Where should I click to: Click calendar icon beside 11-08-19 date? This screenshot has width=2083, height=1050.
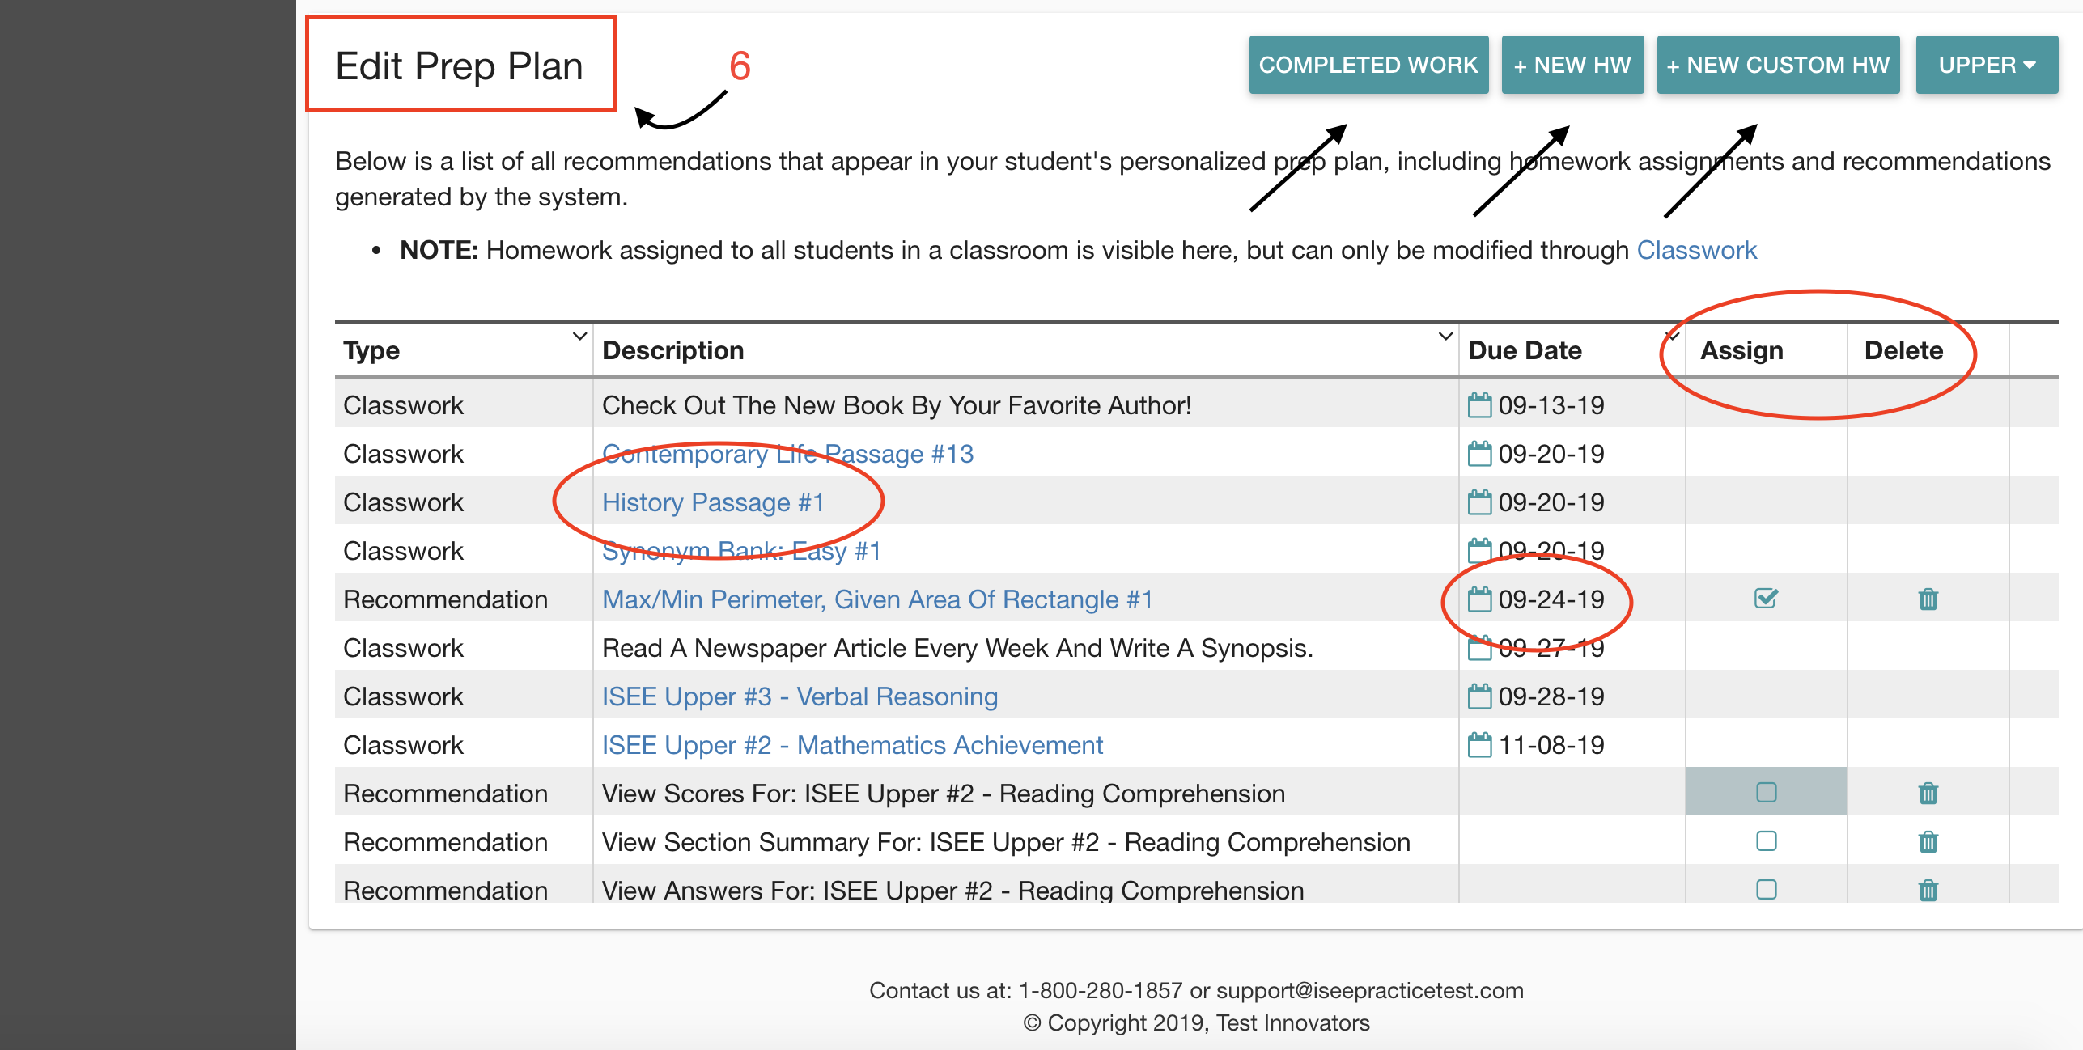[1479, 744]
